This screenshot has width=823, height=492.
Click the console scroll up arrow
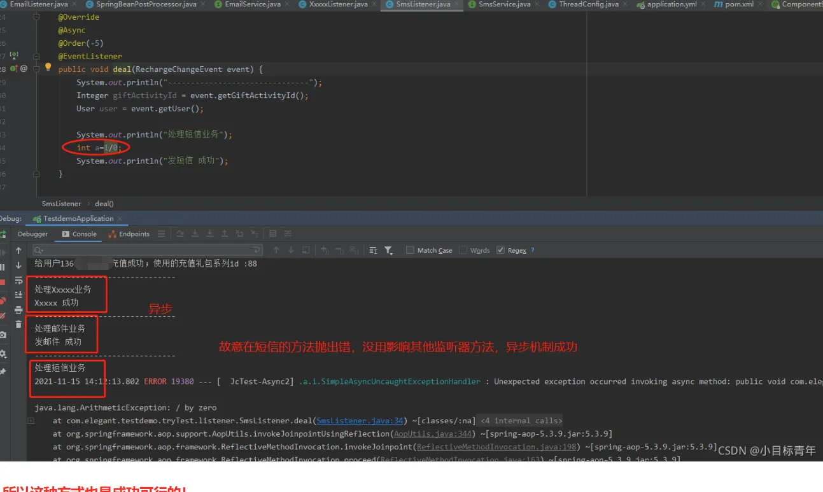(19, 251)
